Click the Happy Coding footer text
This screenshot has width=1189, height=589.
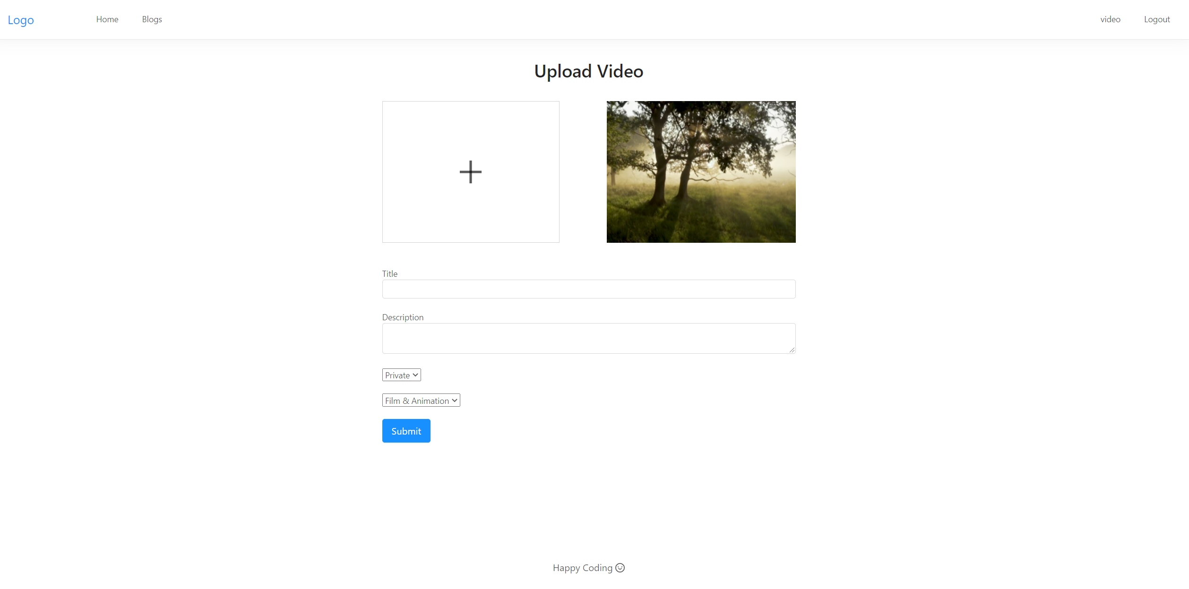pos(582,567)
